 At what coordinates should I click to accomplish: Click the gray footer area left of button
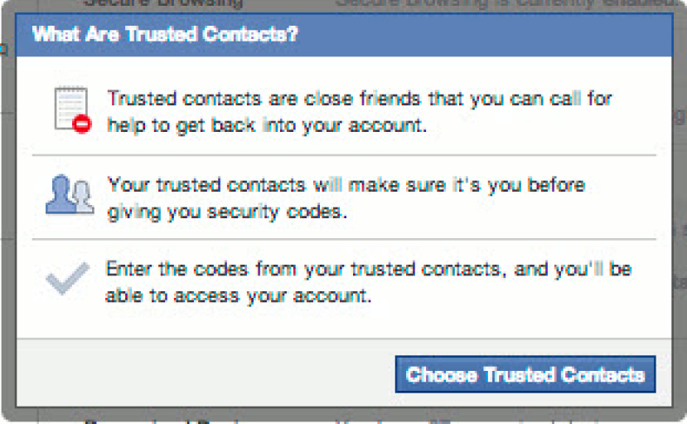click(207, 373)
